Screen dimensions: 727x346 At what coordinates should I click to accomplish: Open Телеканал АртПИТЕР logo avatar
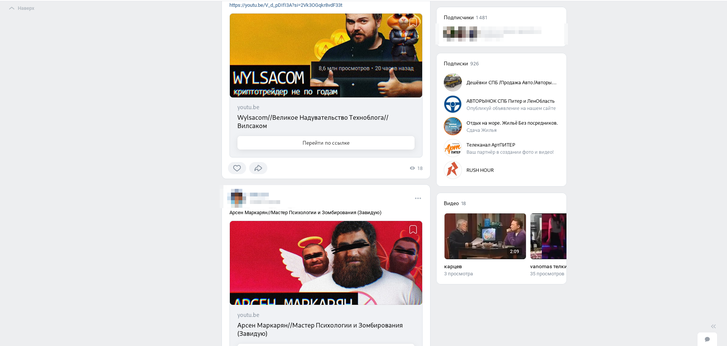[x=453, y=148]
